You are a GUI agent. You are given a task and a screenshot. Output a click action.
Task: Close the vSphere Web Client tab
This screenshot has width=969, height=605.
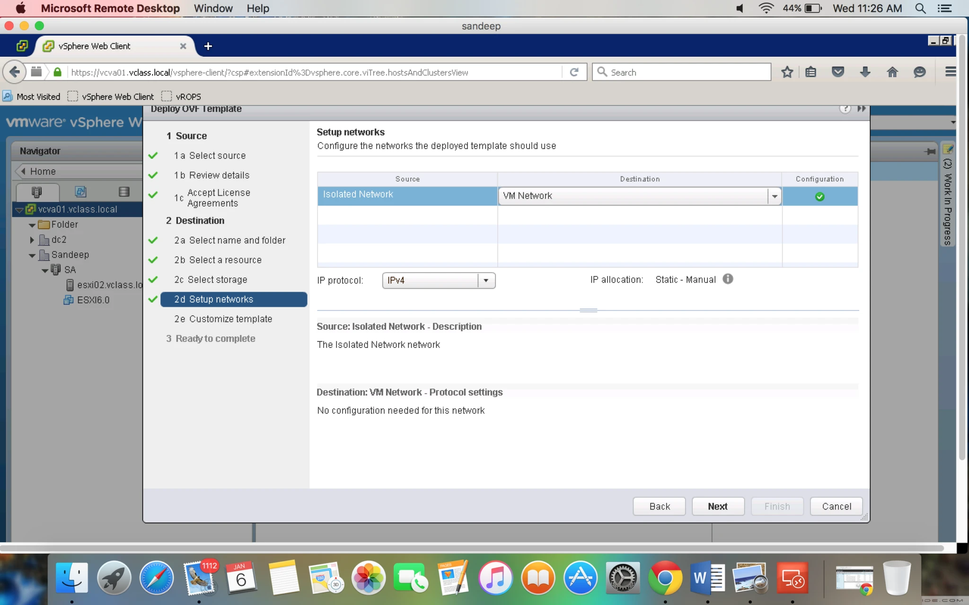[x=183, y=46]
